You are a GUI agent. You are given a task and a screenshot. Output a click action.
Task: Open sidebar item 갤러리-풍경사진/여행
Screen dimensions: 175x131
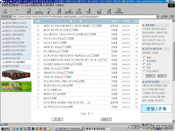15,43
